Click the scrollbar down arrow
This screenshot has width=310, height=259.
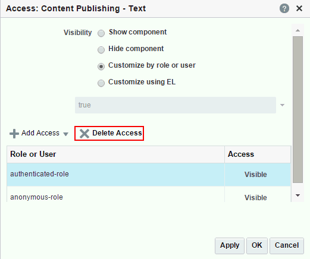298,195
